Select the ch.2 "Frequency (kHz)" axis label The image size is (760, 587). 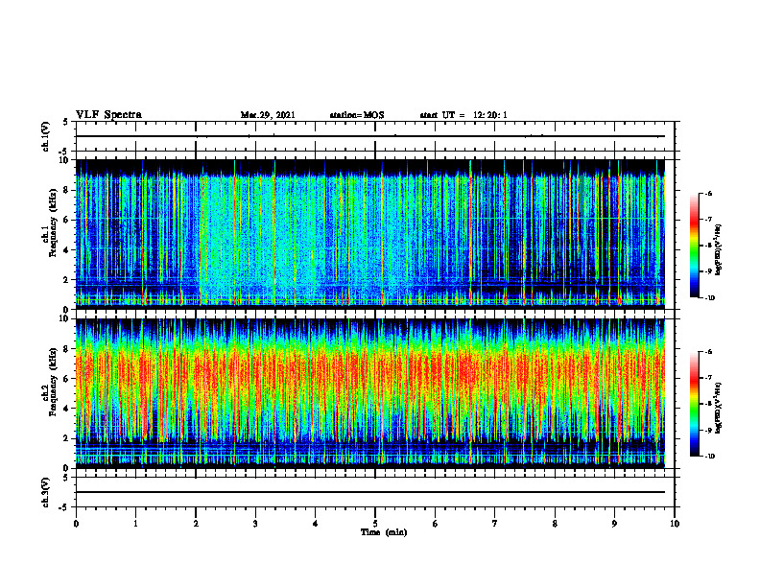point(53,382)
